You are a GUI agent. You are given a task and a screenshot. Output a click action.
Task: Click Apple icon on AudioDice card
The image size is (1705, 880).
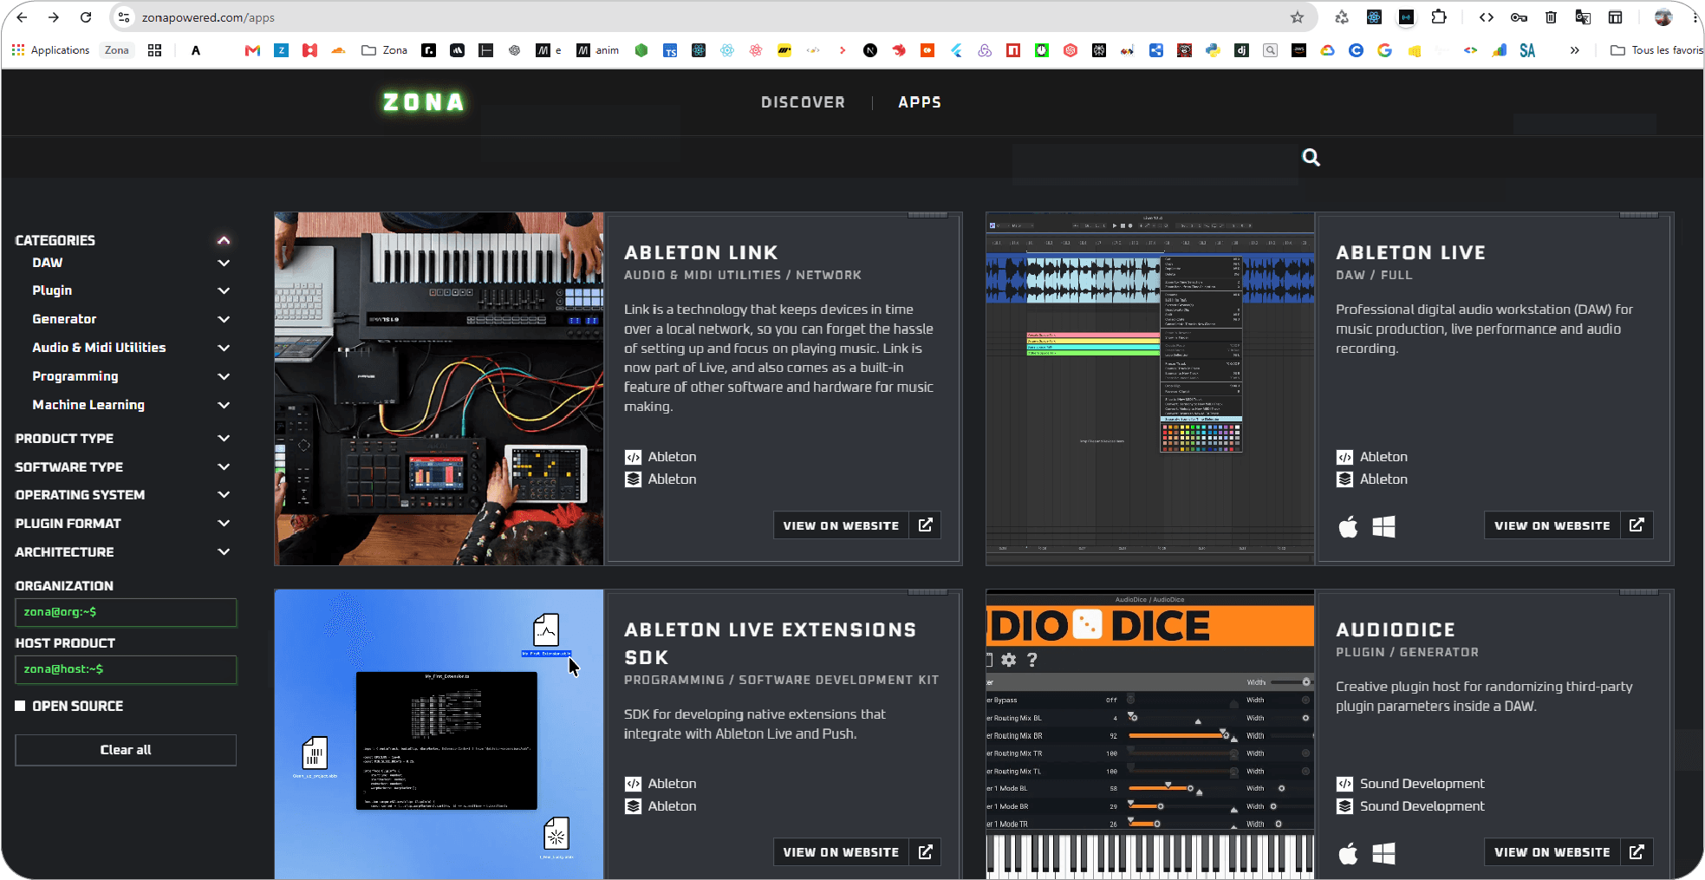click(1348, 853)
